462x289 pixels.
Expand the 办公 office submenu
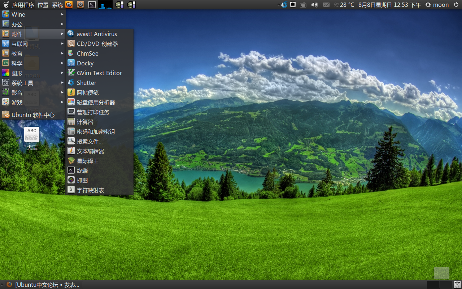click(x=33, y=24)
